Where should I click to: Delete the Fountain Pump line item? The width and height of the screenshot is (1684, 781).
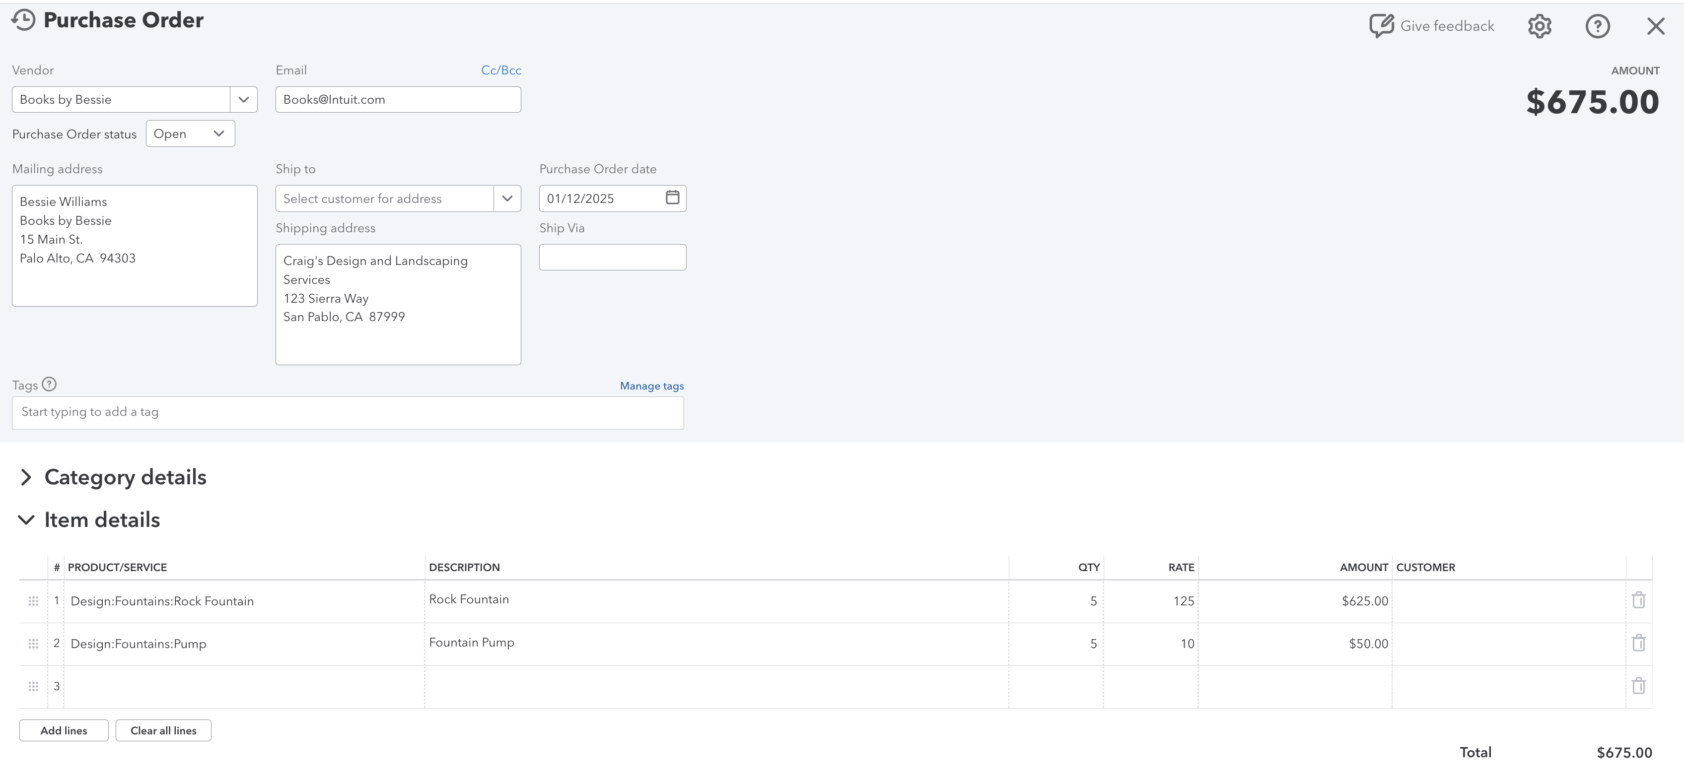[1638, 643]
